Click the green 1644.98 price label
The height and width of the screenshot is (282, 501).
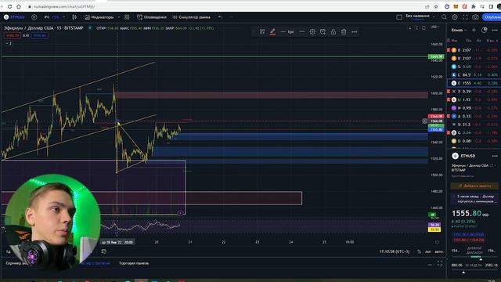coord(436,56)
